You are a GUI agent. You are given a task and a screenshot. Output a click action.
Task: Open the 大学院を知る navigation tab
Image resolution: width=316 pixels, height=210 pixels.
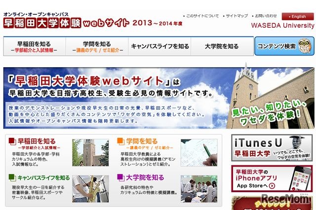(x=222, y=46)
